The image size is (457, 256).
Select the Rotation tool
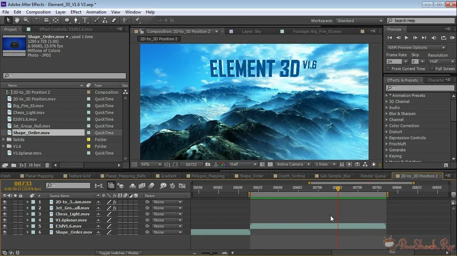coord(37,20)
